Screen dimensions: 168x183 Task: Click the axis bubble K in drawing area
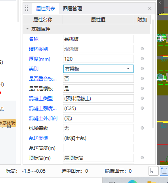coord(162,38)
